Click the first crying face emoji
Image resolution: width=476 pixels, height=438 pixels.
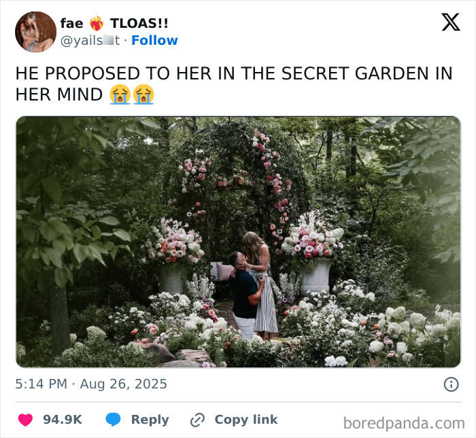coord(120,94)
